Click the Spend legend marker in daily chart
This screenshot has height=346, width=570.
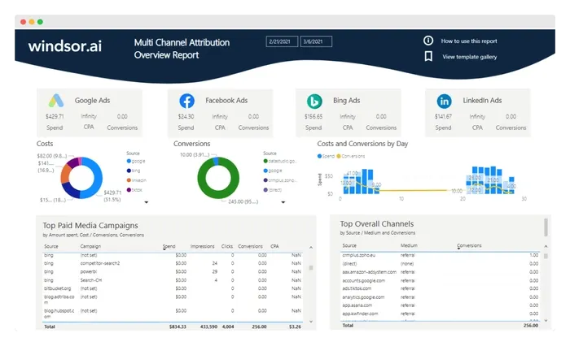coord(319,156)
